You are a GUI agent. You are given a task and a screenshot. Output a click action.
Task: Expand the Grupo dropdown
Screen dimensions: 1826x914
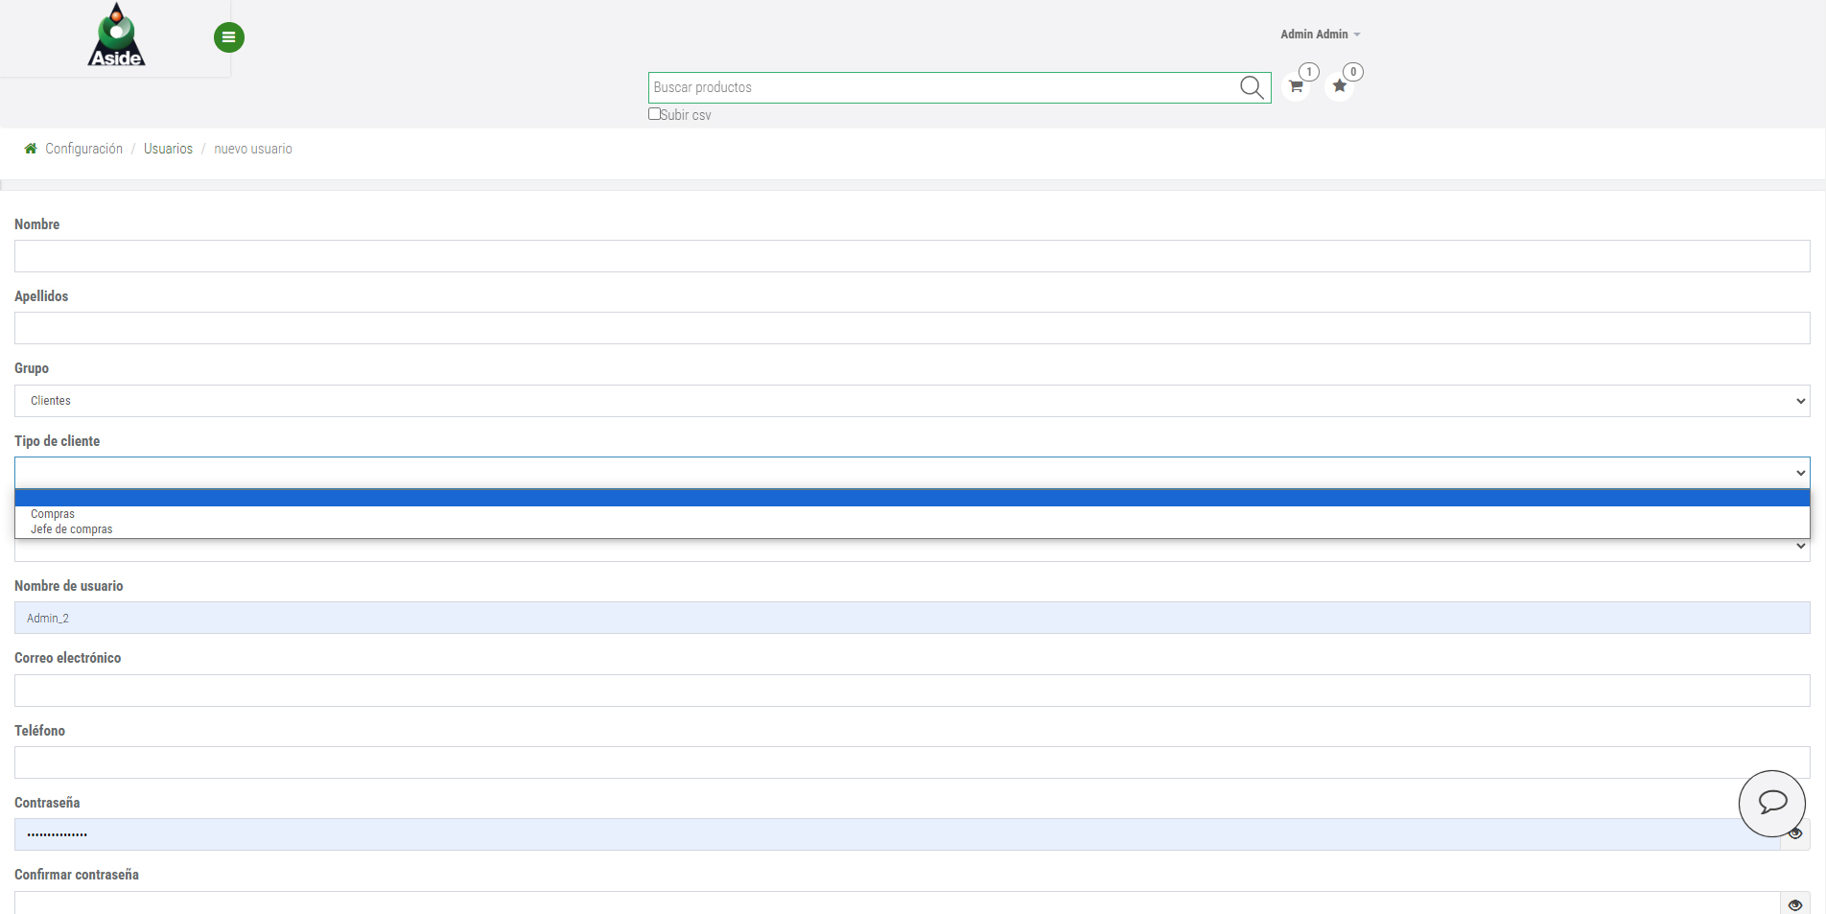click(911, 401)
